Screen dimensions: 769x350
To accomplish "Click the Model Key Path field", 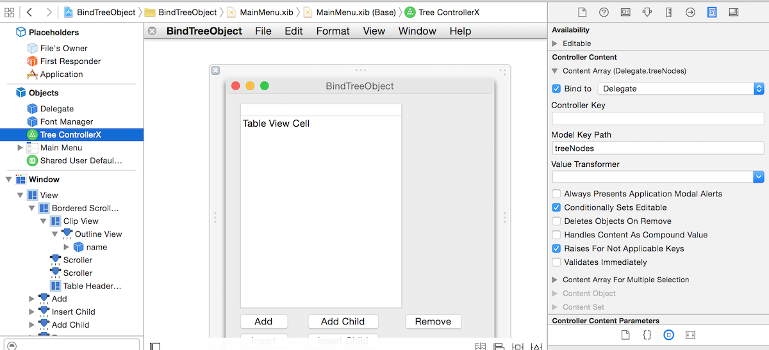I will click(657, 148).
